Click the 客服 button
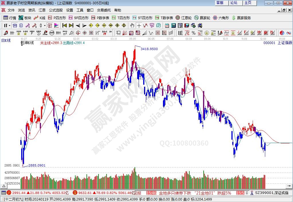Screen dimensions: 293x202 click(x=220, y=3)
